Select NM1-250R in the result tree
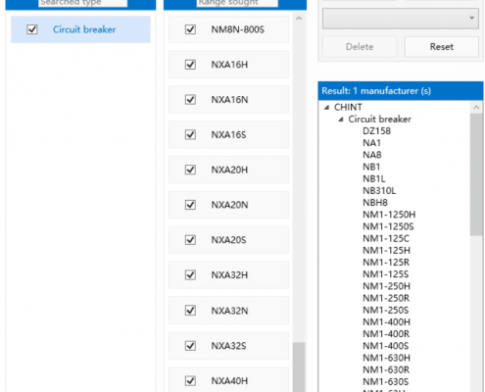 [386, 298]
